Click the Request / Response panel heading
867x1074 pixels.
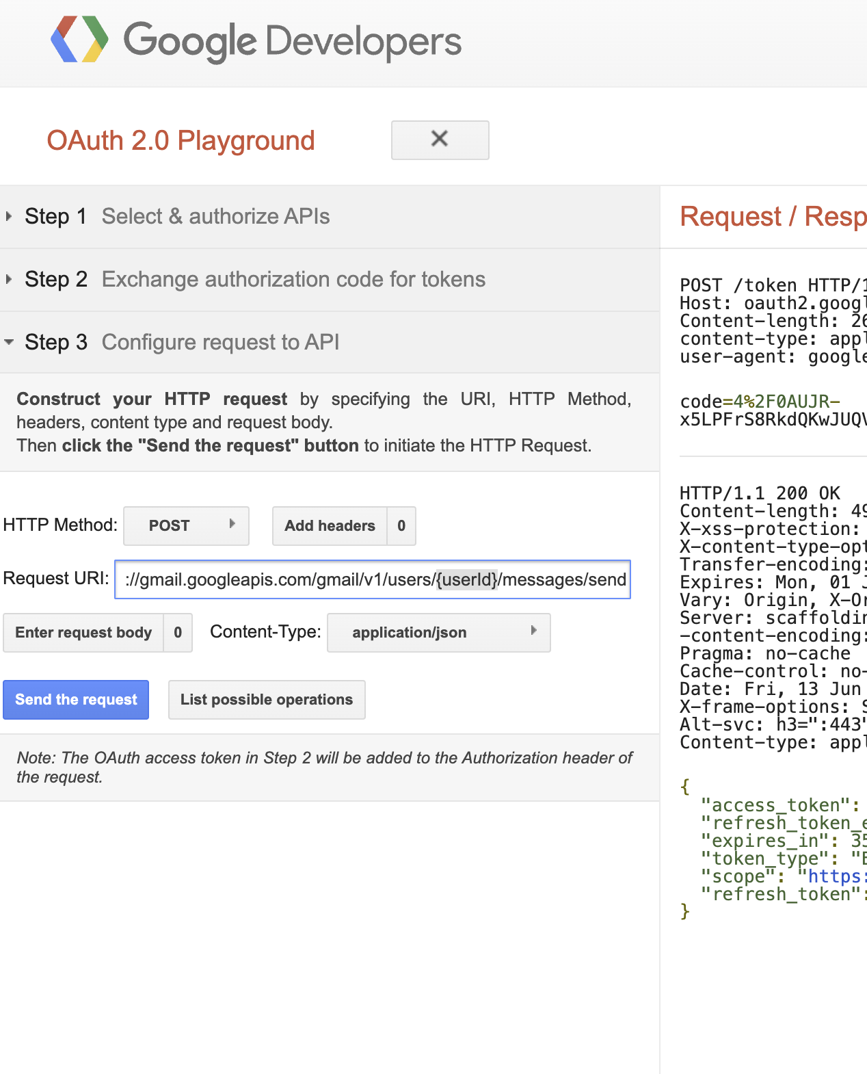click(x=773, y=217)
